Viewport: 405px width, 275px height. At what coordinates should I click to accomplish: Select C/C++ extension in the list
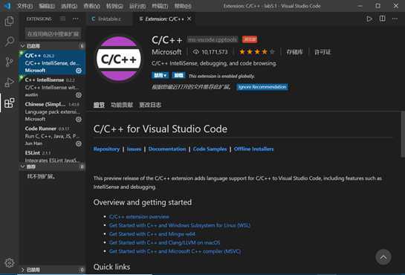[x=52, y=62]
